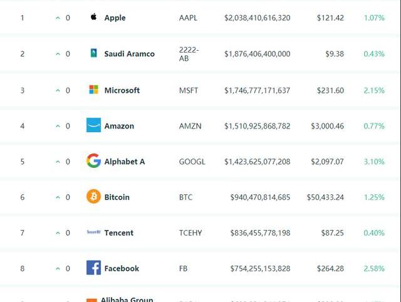Open the Tencent company link

click(118, 233)
